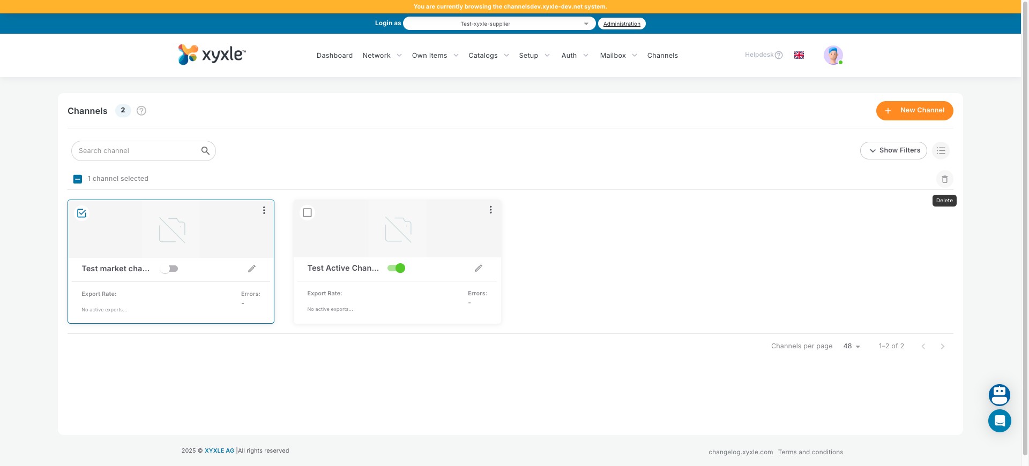Click the pencil edit icon for Test market channel
Screen dimensions: 1029x466
[x=252, y=269]
